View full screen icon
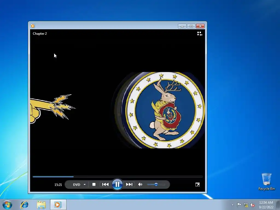This screenshot has width=280, height=210. 197,185
